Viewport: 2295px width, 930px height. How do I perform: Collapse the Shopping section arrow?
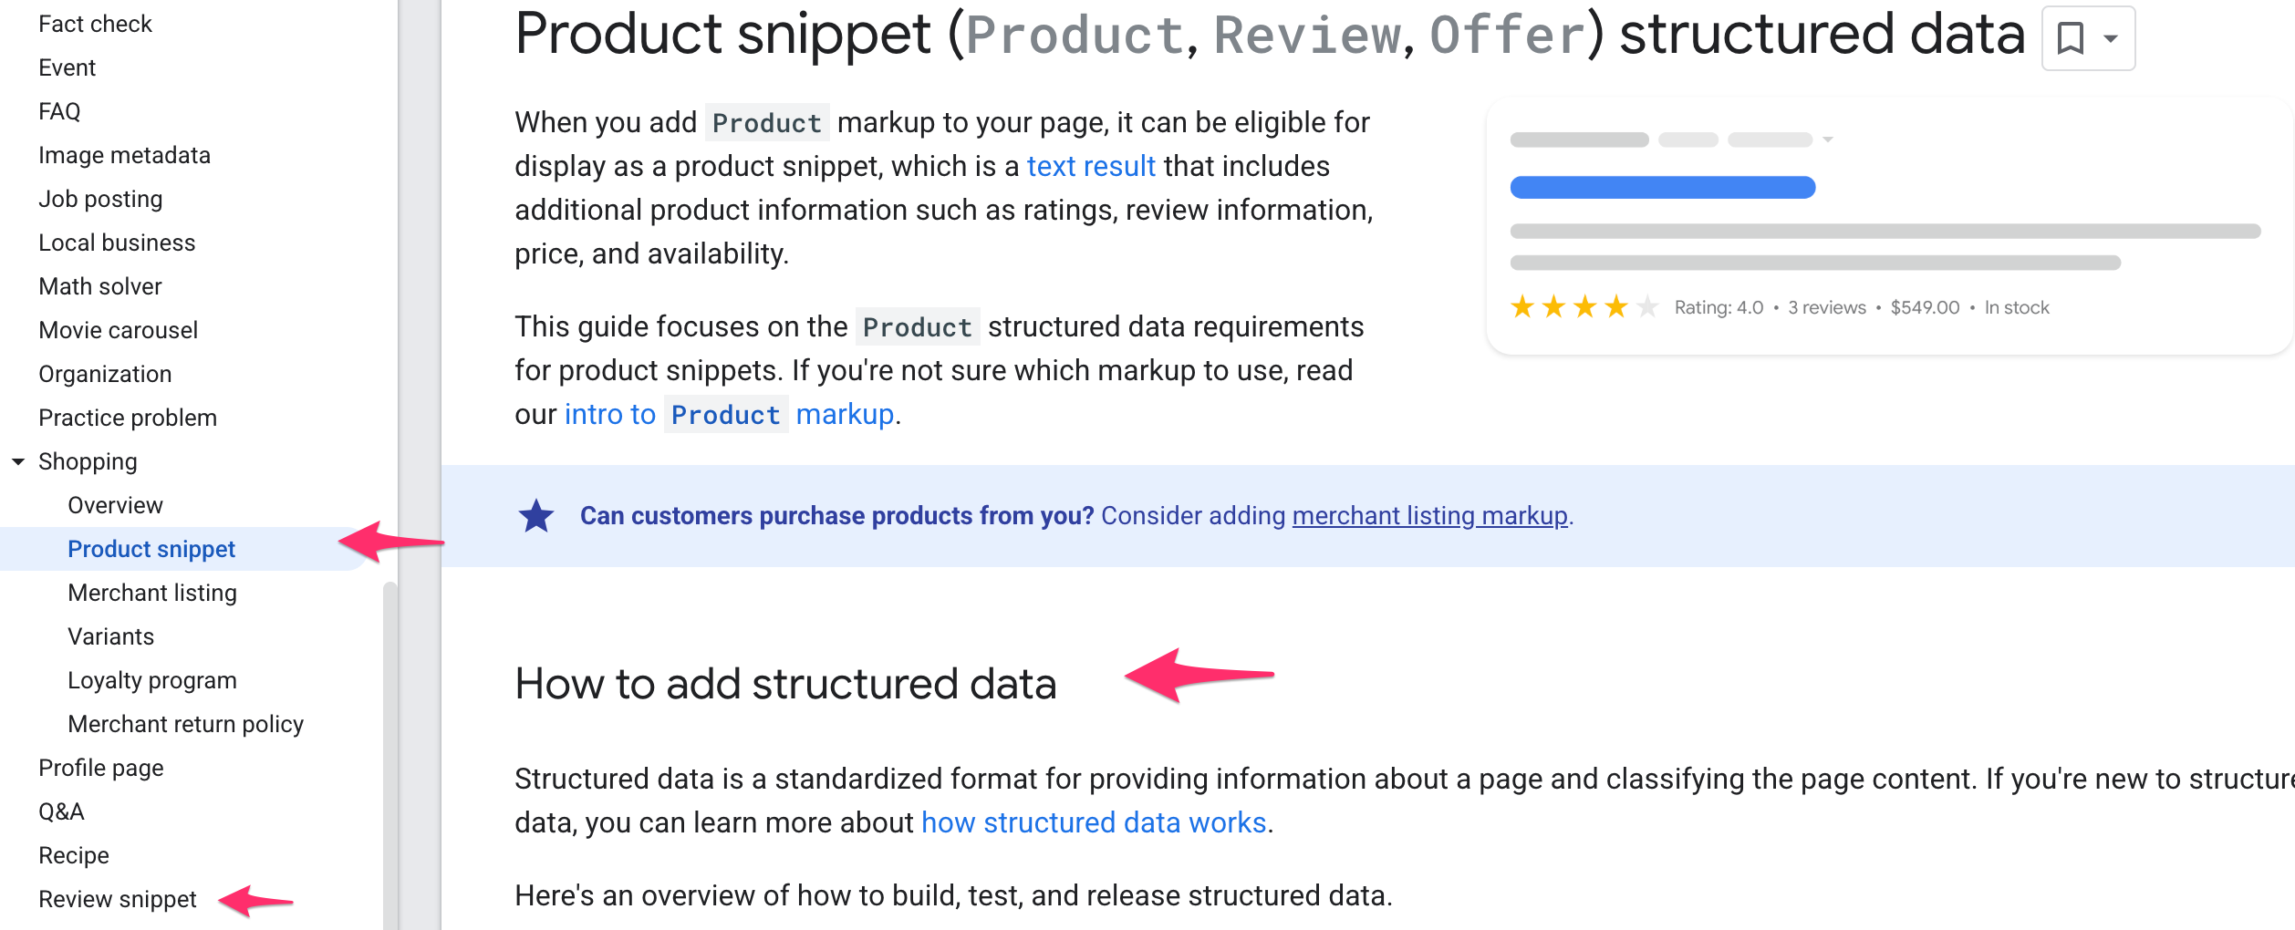click(x=18, y=461)
